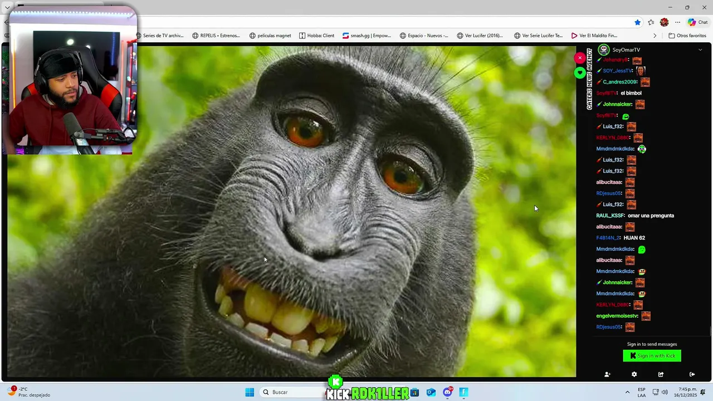Click the "Sign in to send messages" text

(652, 344)
